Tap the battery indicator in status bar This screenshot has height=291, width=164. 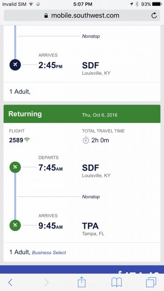coord(157,4)
